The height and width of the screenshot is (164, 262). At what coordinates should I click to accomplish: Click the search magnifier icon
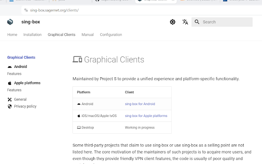(197, 22)
